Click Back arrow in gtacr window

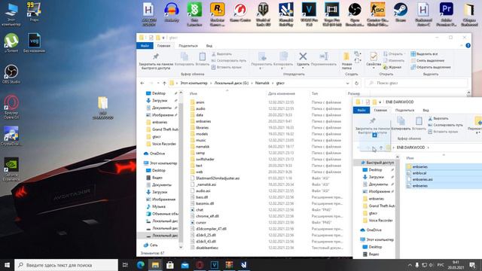(x=142, y=84)
